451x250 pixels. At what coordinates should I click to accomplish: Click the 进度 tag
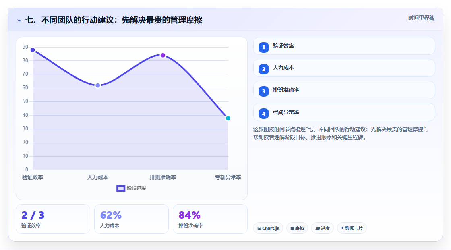pyautogui.click(x=323, y=228)
